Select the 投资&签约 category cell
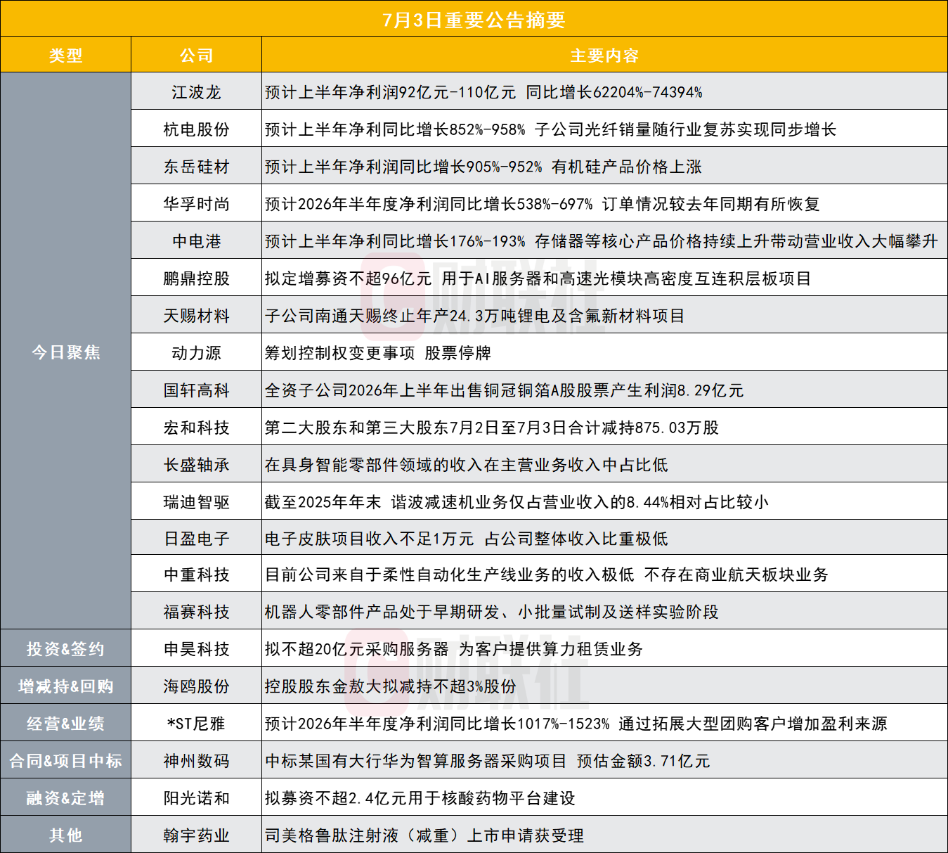Viewport: 948px width, 853px height. 65,648
